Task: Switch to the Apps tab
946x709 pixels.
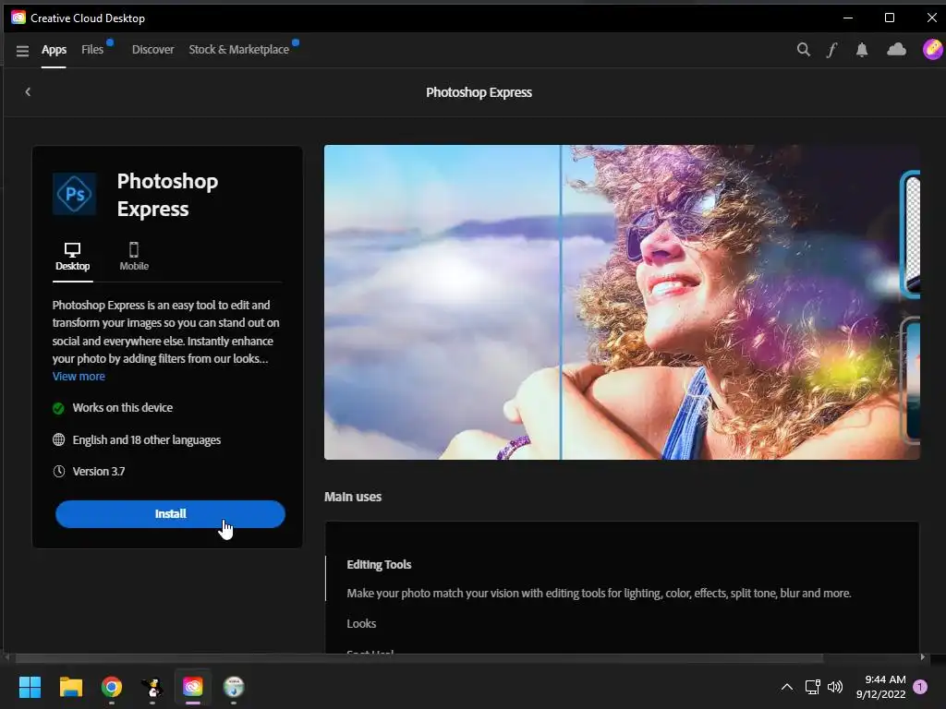Action: pyautogui.click(x=54, y=50)
